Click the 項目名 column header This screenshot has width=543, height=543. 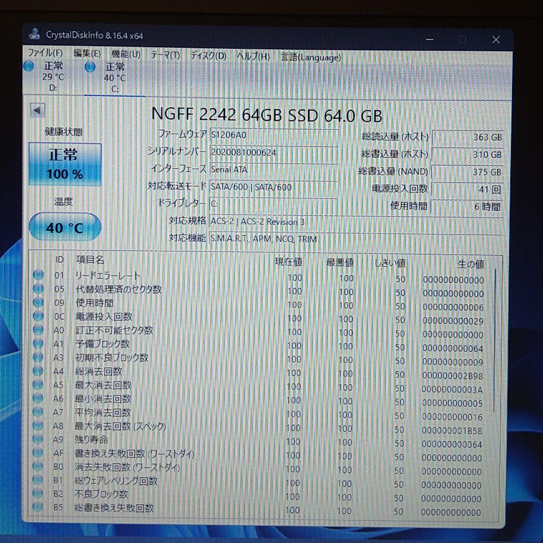pos(90,259)
